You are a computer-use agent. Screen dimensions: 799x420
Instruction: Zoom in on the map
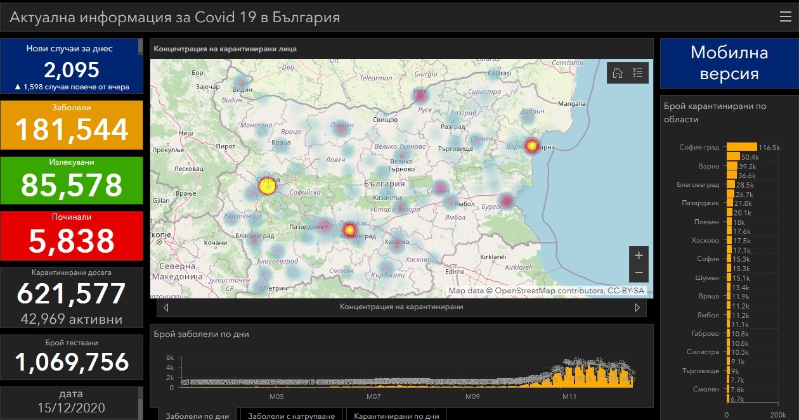click(639, 255)
